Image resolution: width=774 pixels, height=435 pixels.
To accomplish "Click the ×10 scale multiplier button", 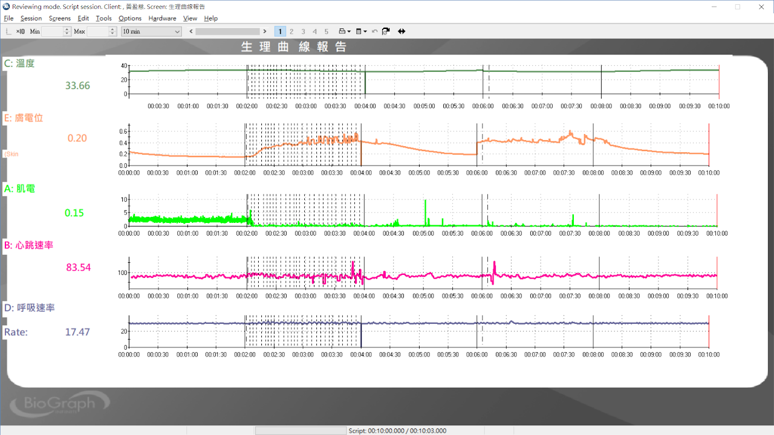I will pos(21,31).
